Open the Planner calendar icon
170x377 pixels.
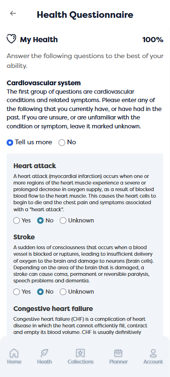pos(118,353)
